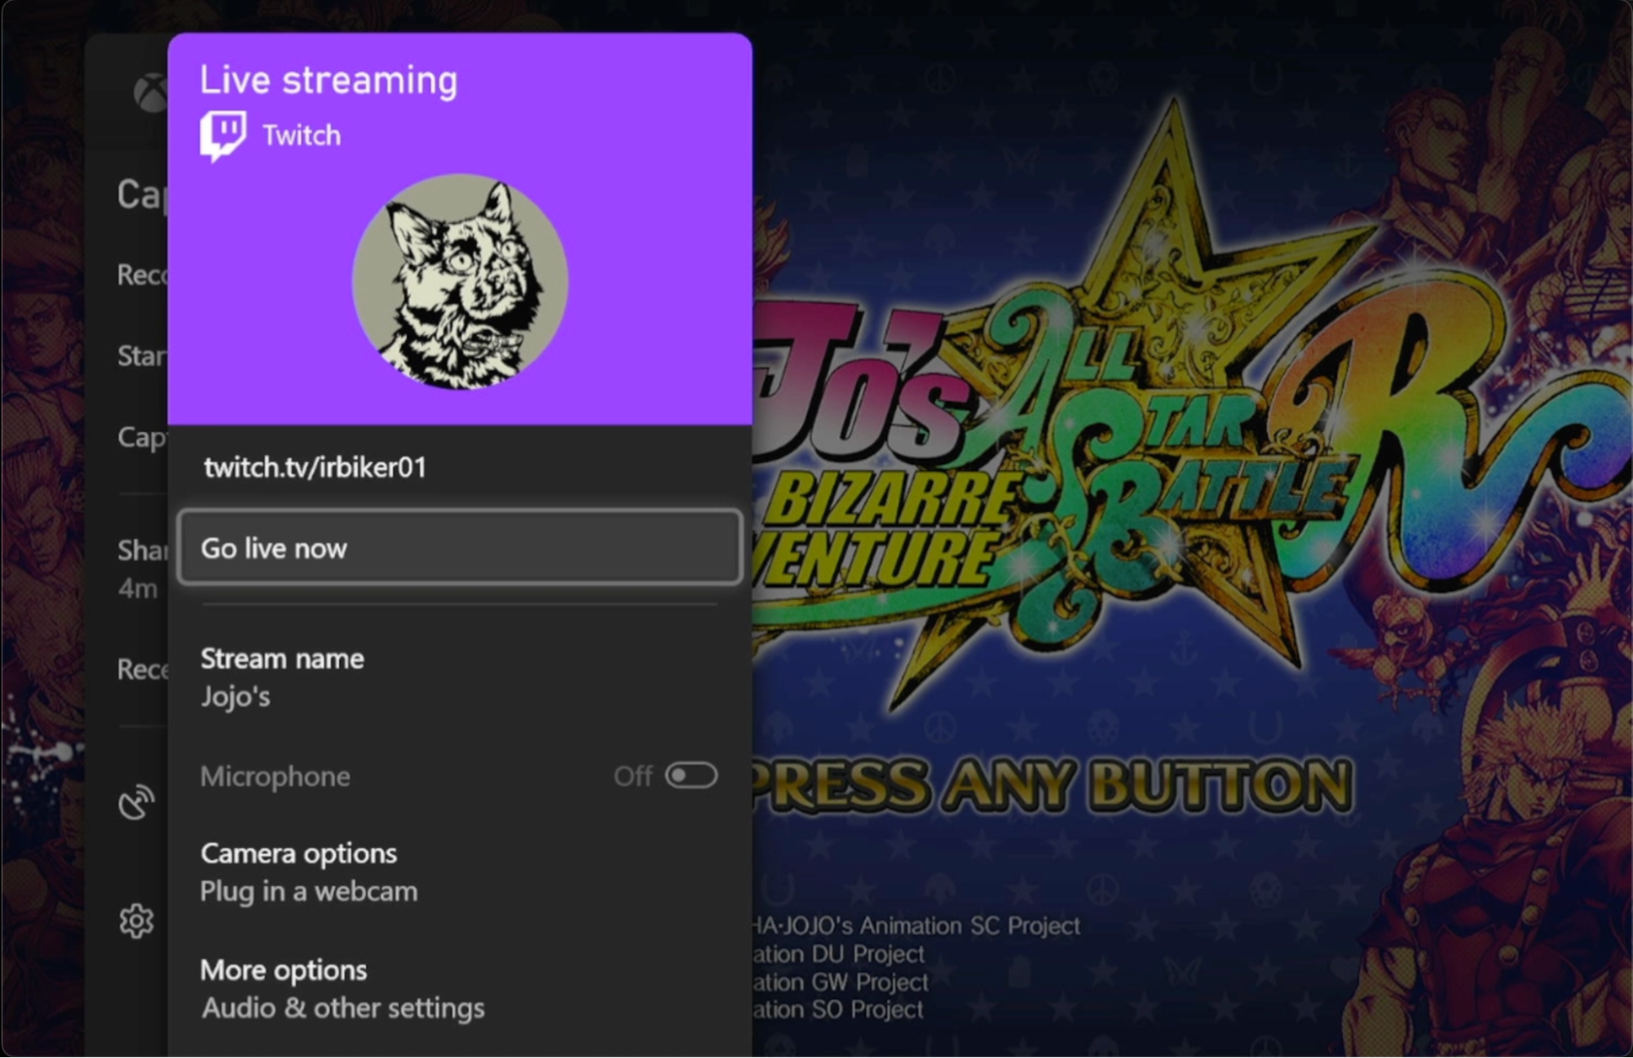Click the Twitch speech-bubble glyph beside 'Twitch' label
Screen dimensions: 1633x1058
221,133
